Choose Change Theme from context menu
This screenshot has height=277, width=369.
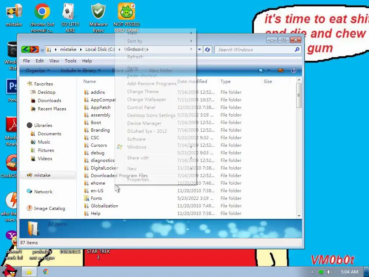(x=143, y=92)
